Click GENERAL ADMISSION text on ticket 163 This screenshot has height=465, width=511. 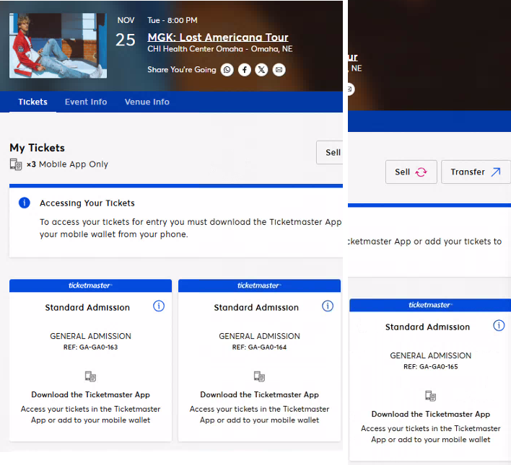pyautogui.click(x=91, y=336)
